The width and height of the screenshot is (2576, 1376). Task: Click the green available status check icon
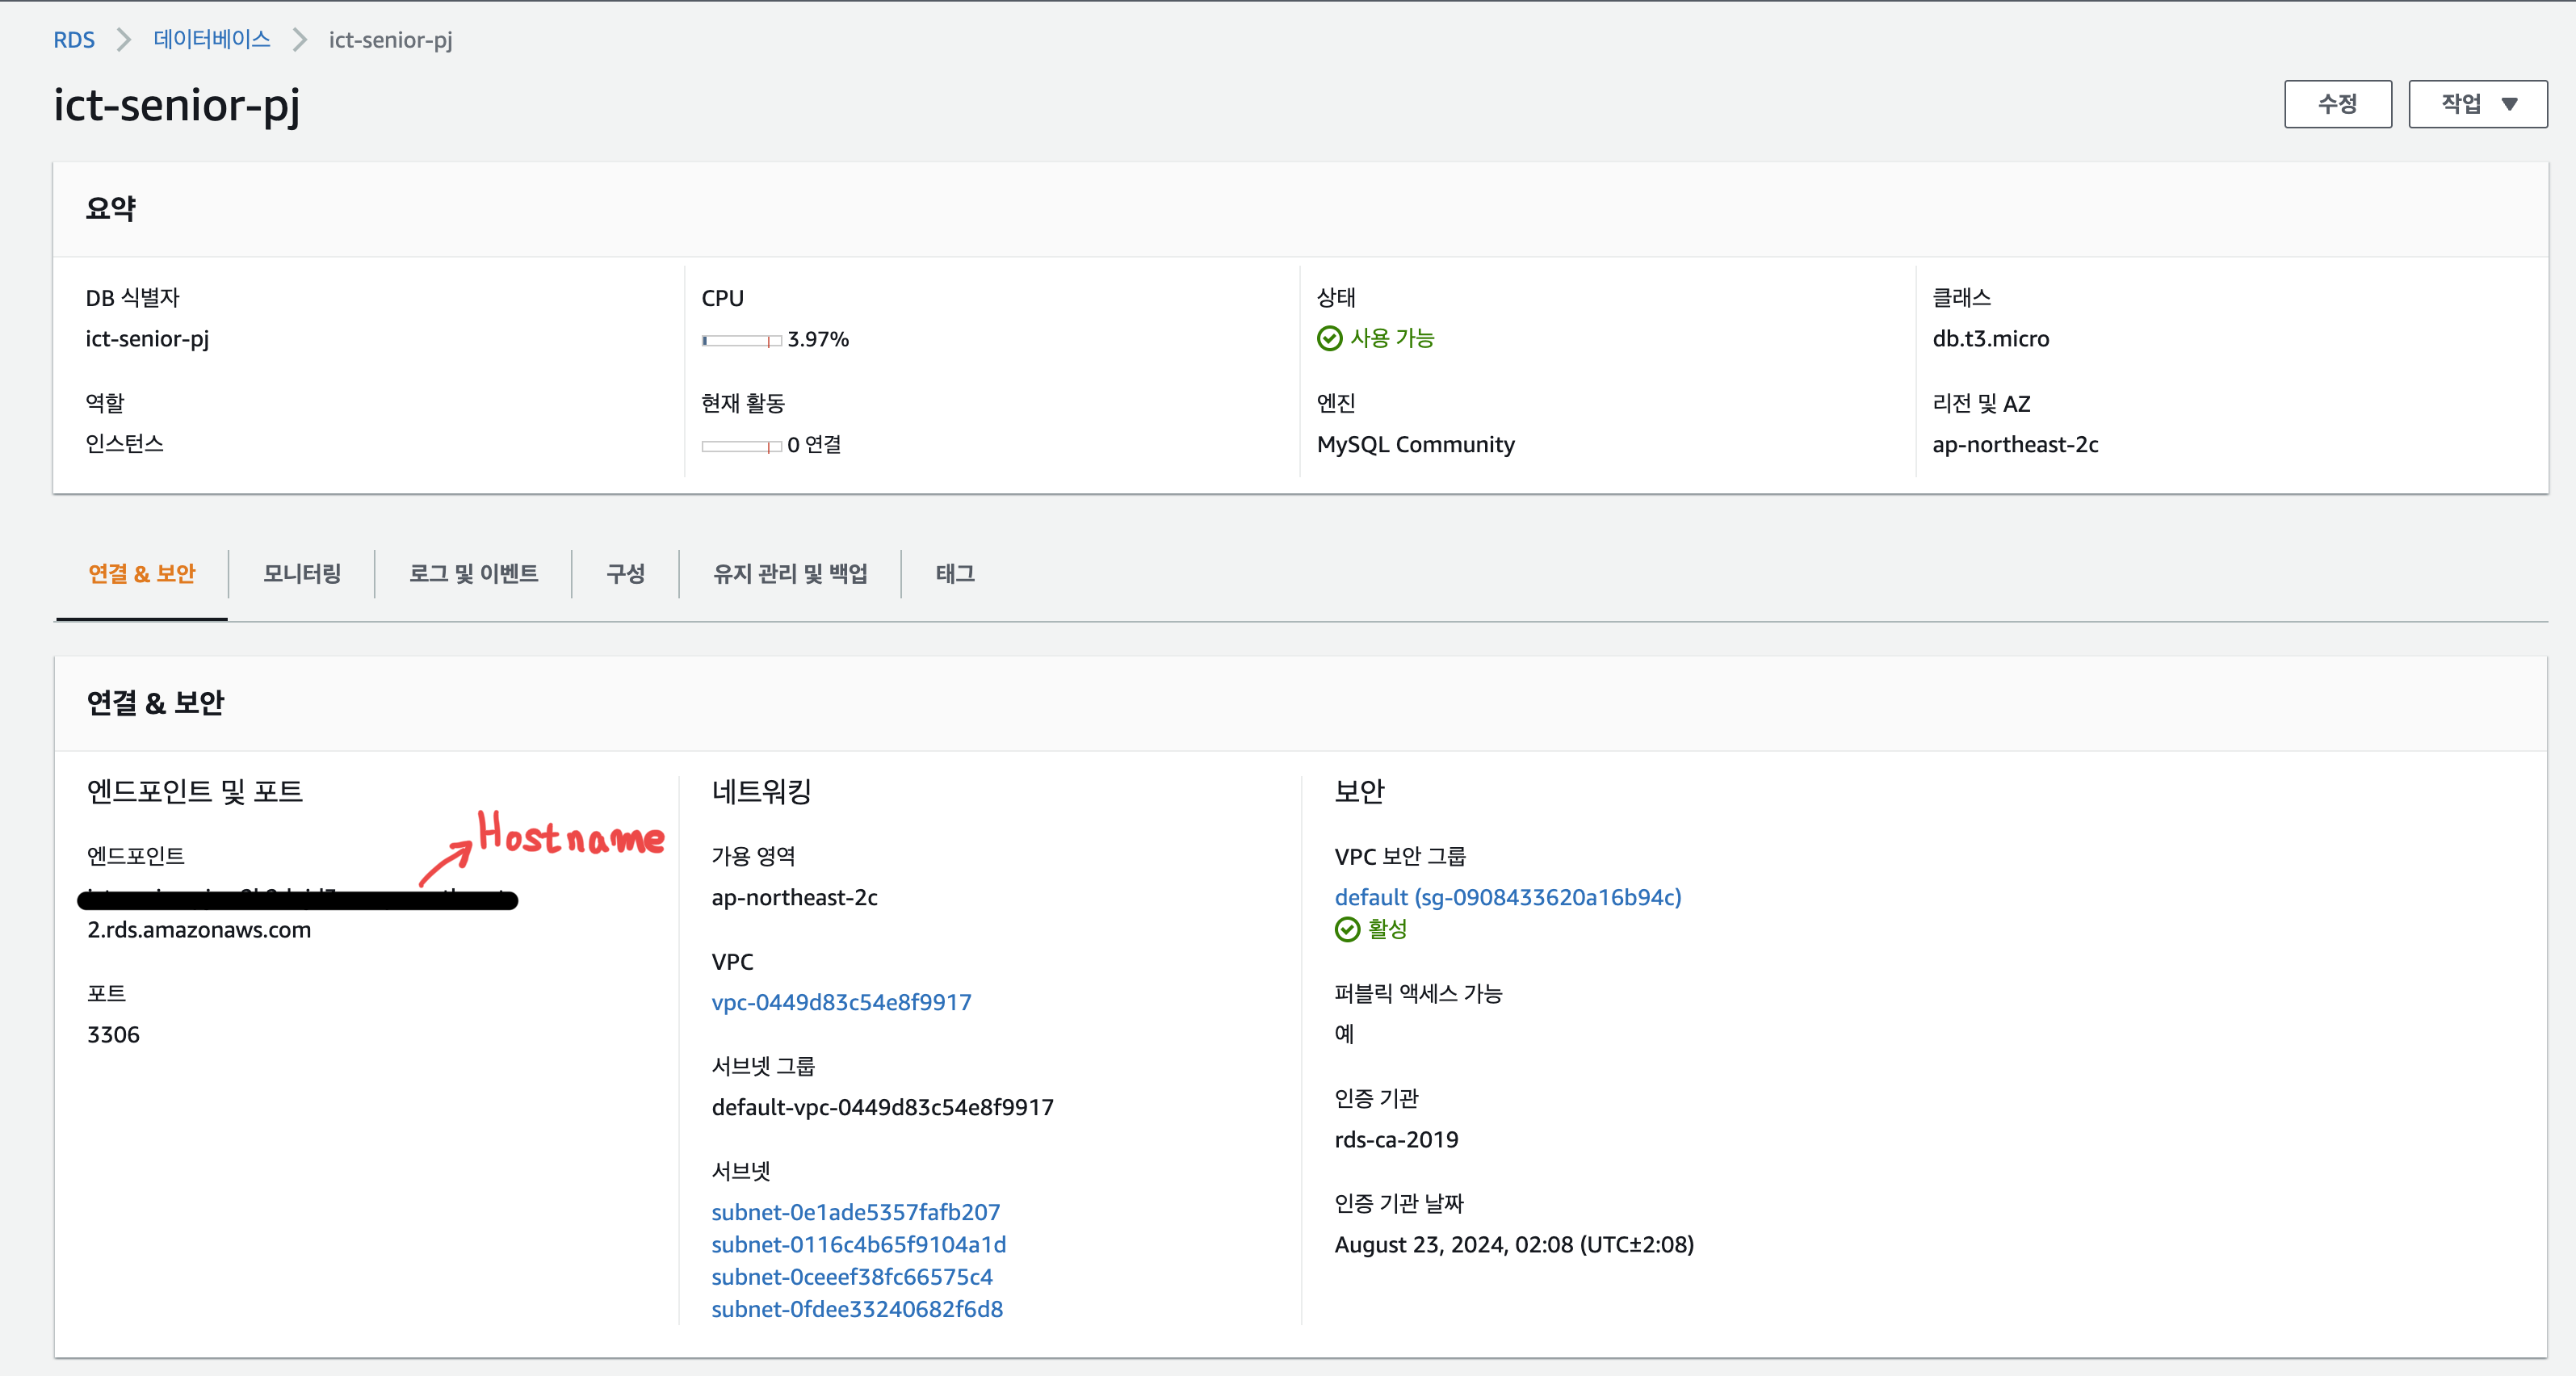pos(1329,339)
